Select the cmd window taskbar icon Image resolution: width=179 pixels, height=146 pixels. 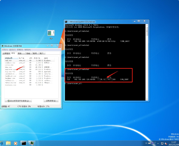pos(24,143)
